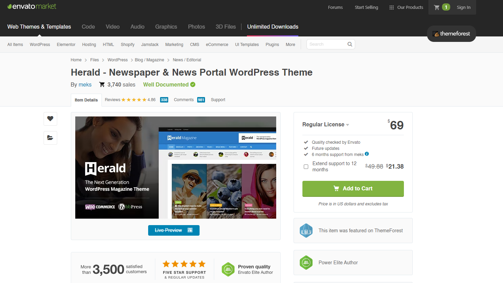Click 'Price is in US dollars' note
Screen dimensions: 503x283
click(x=353, y=204)
